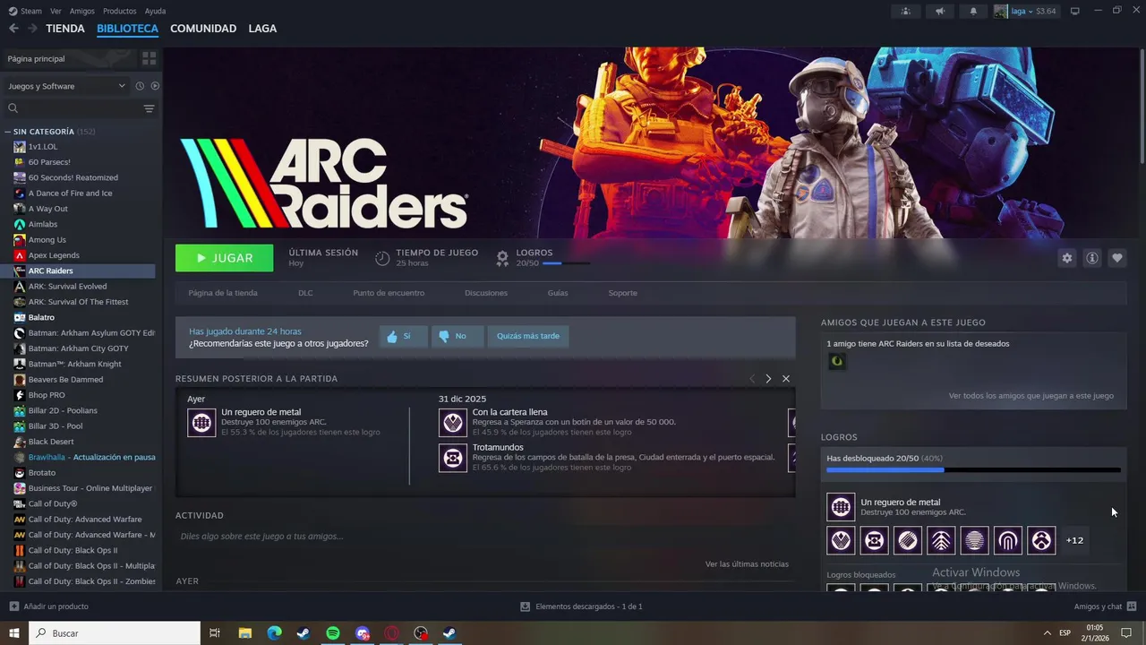Recommend game with Sí button
The width and height of the screenshot is (1146, 645).
403,337
